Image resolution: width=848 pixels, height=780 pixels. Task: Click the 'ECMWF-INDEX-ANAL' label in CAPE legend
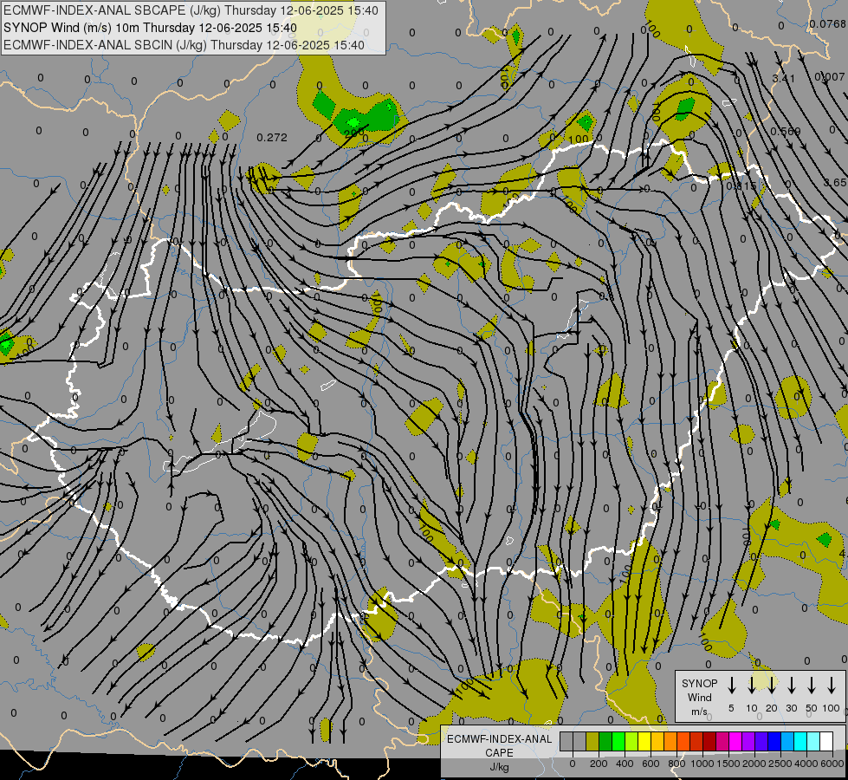point(499,739)
